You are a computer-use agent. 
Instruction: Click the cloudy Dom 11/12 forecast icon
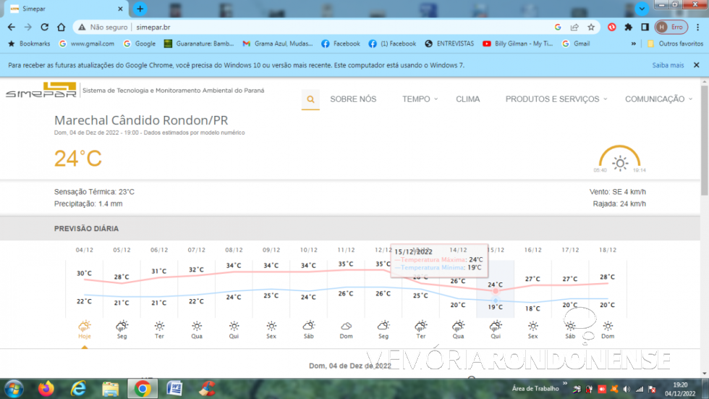(x=346, y=327)
